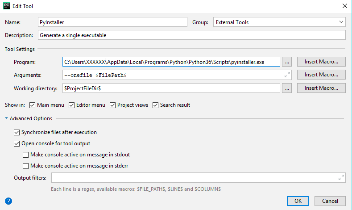The width and height of the screenshot is (352, 210).
Task: Enable Make console active on stdout message
Action: tap(26, 155)
